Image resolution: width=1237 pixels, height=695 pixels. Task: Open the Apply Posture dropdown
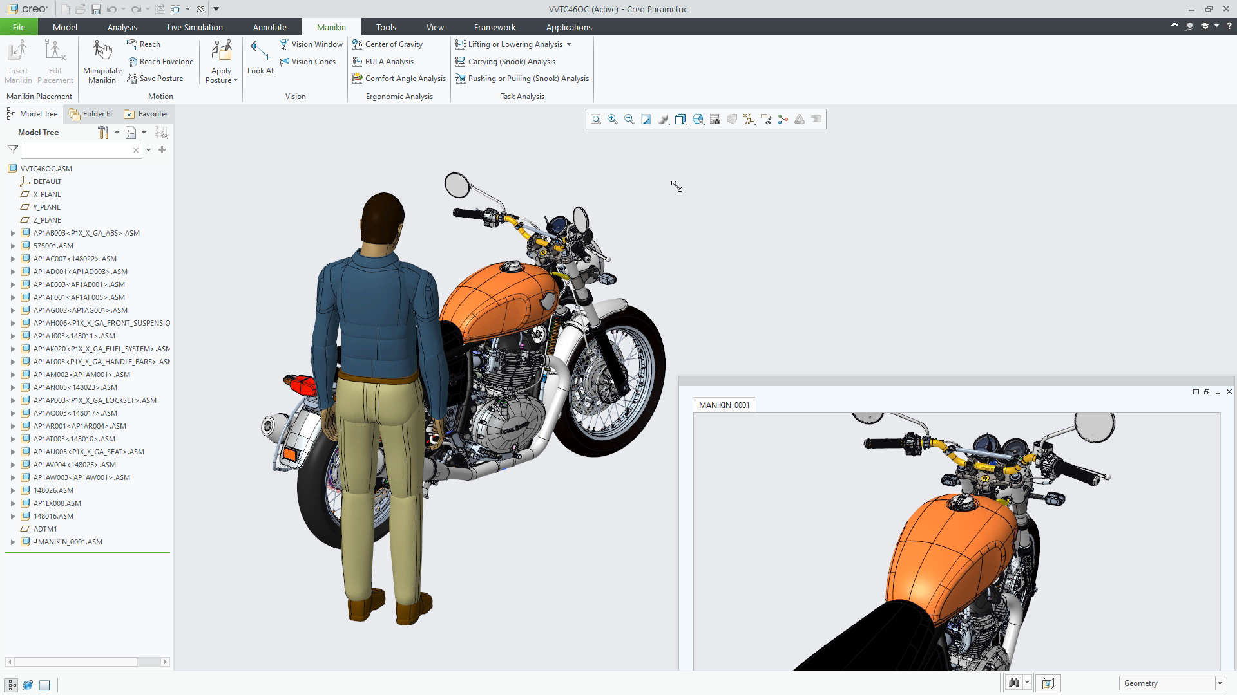[x=222, y=62]
